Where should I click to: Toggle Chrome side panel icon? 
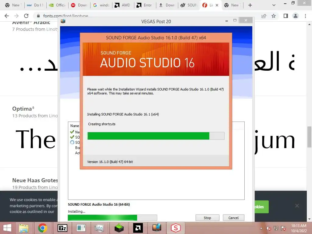click(286, 16)
